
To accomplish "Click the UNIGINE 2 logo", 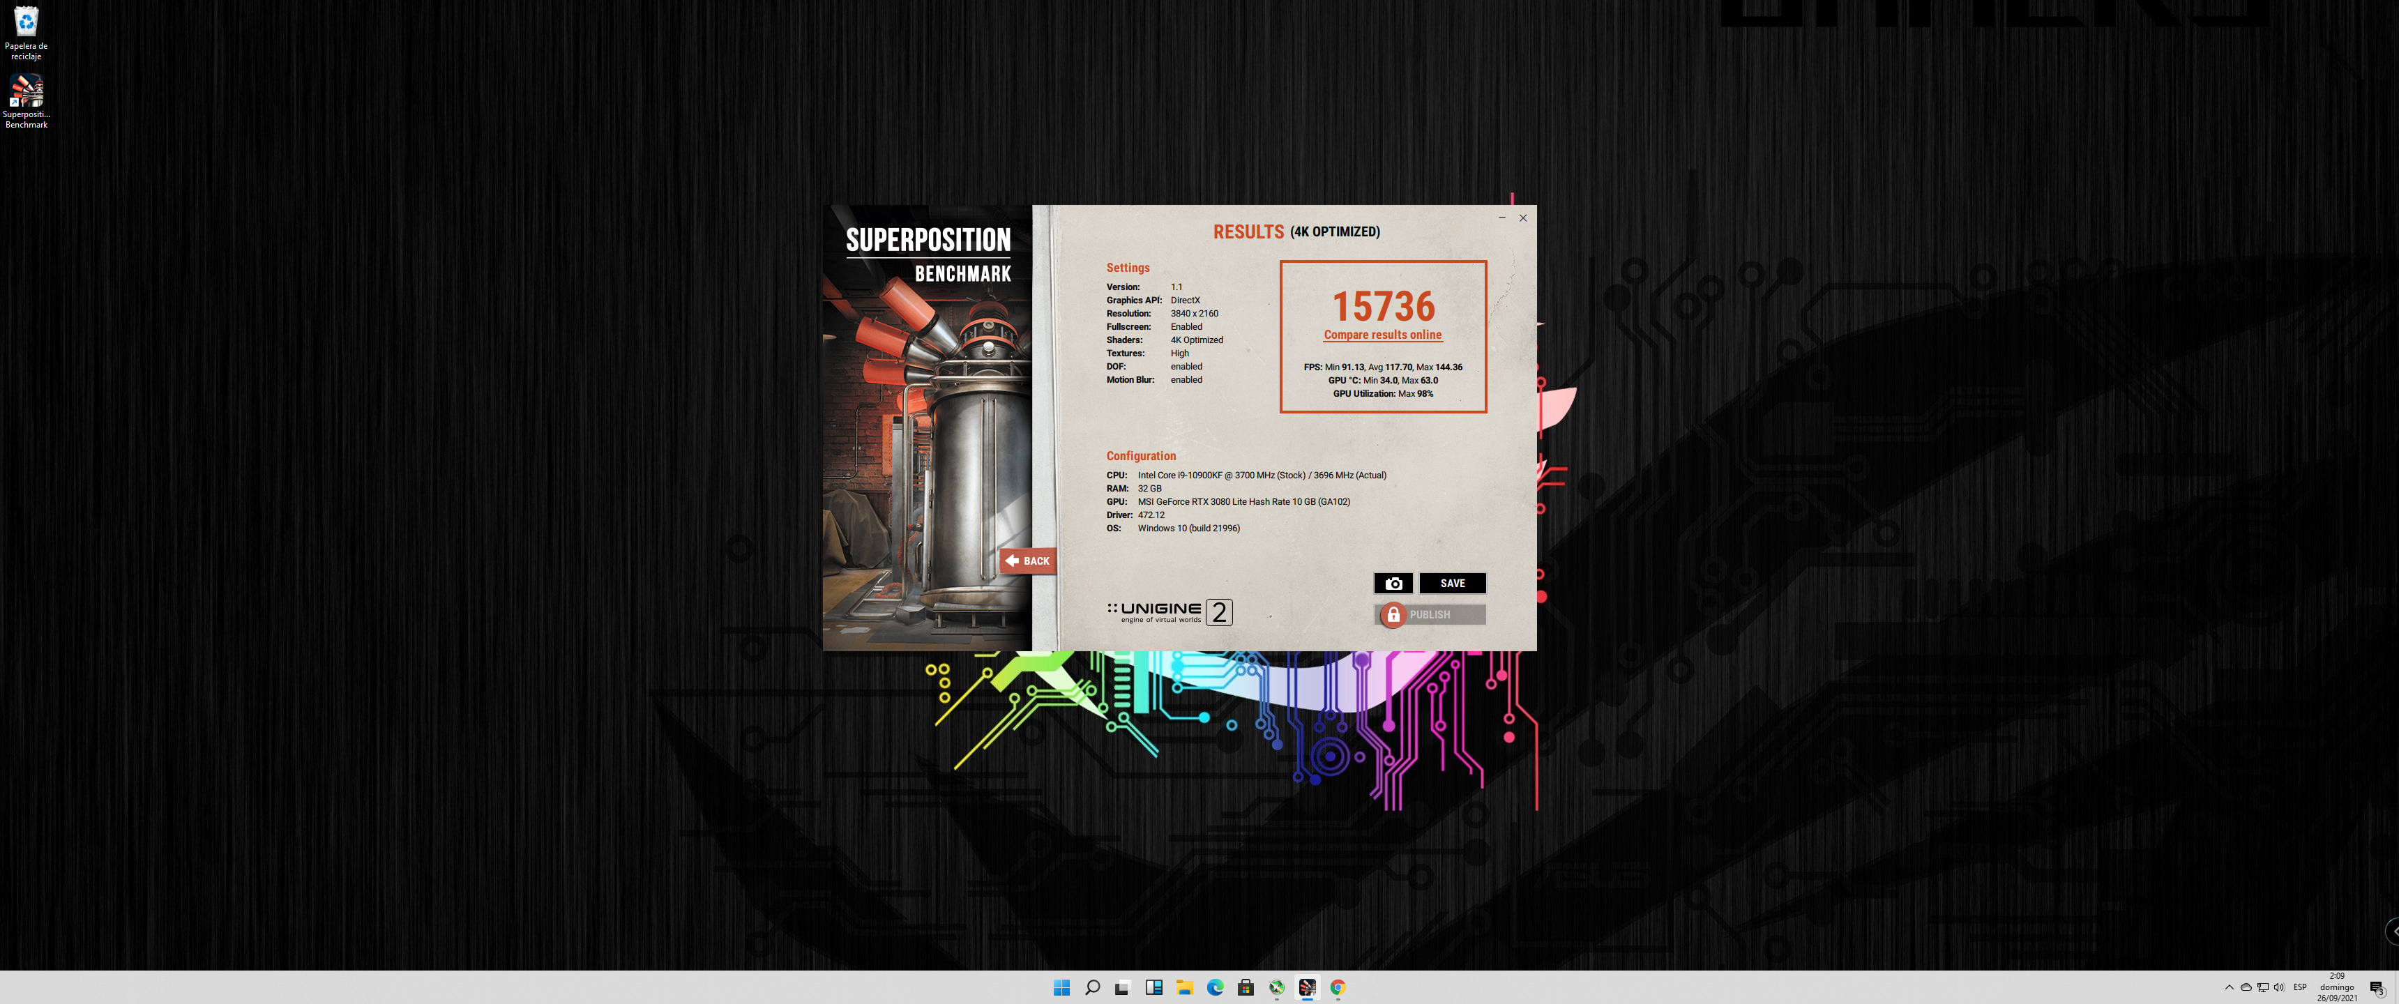I will [x=1170, y=612].
